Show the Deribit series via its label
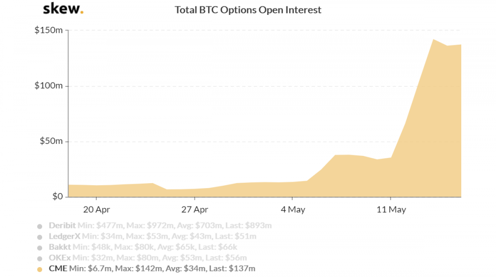496x277 pixels. (x=62, y=225)
